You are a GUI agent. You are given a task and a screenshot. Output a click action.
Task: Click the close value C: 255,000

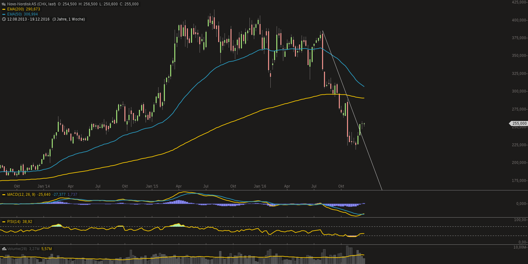point(129,4)
